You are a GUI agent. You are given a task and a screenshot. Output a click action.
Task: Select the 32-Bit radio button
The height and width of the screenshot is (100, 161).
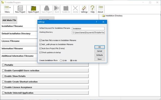pyautogui.click(x=61, y=61)
